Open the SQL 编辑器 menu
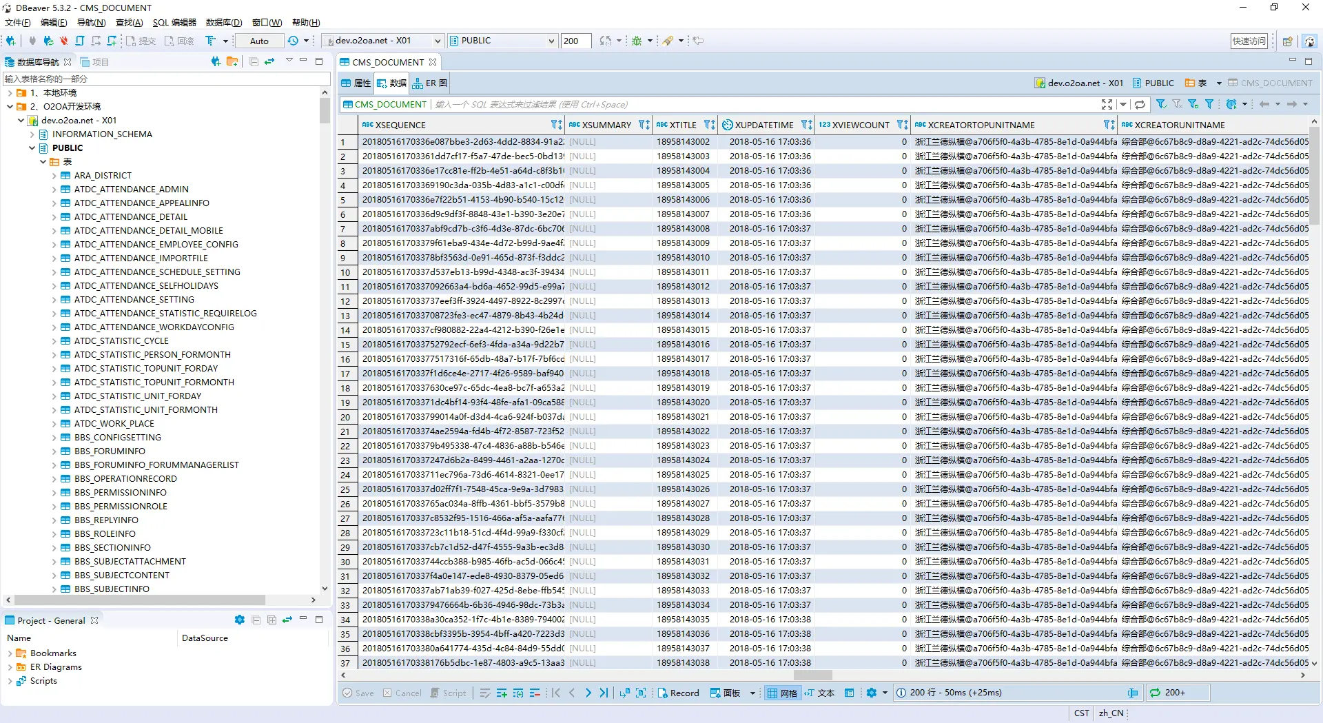Screen dimensions: 1323x723 click(x=174, y=22)
